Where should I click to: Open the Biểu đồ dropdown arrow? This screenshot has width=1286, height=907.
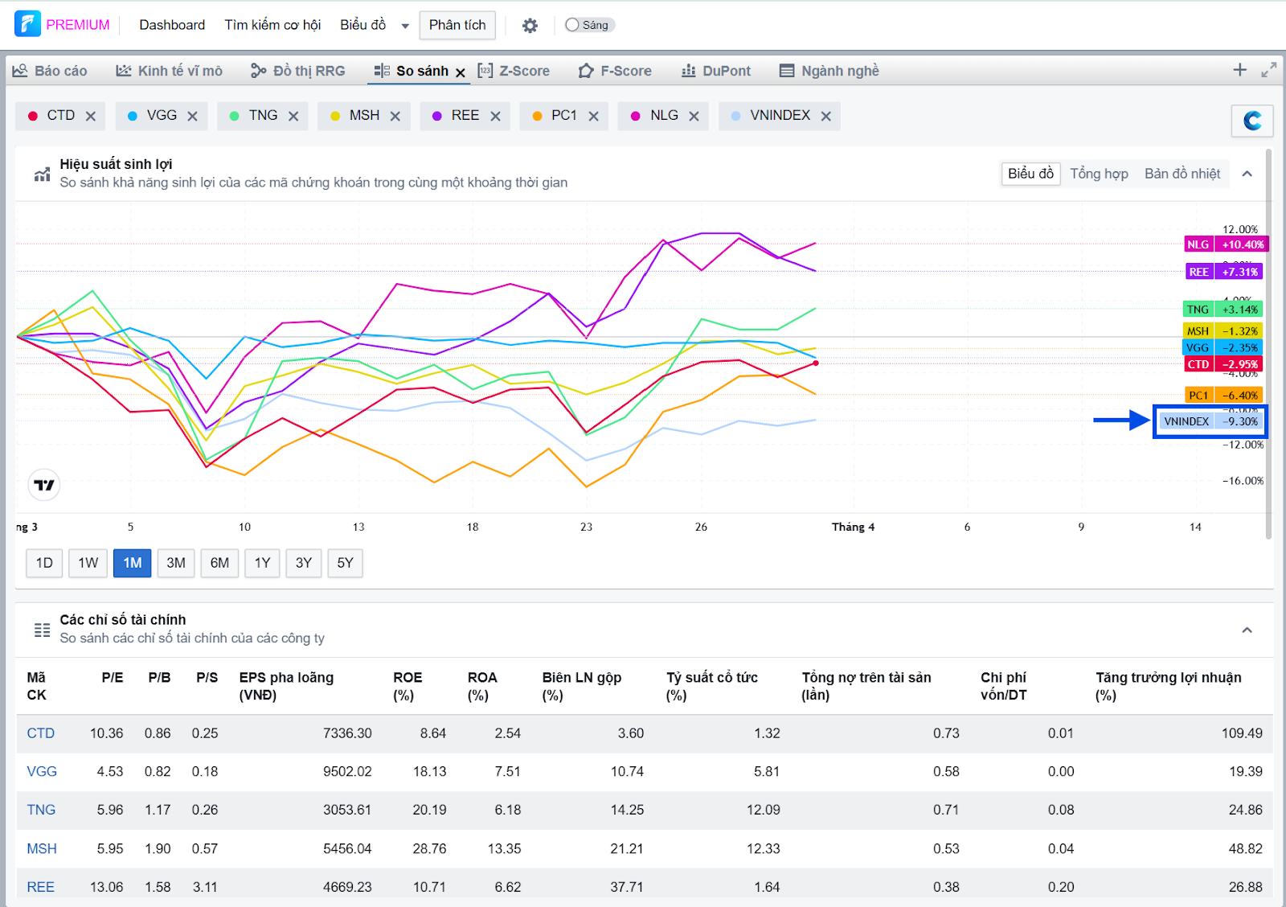(x=405, y=26)
